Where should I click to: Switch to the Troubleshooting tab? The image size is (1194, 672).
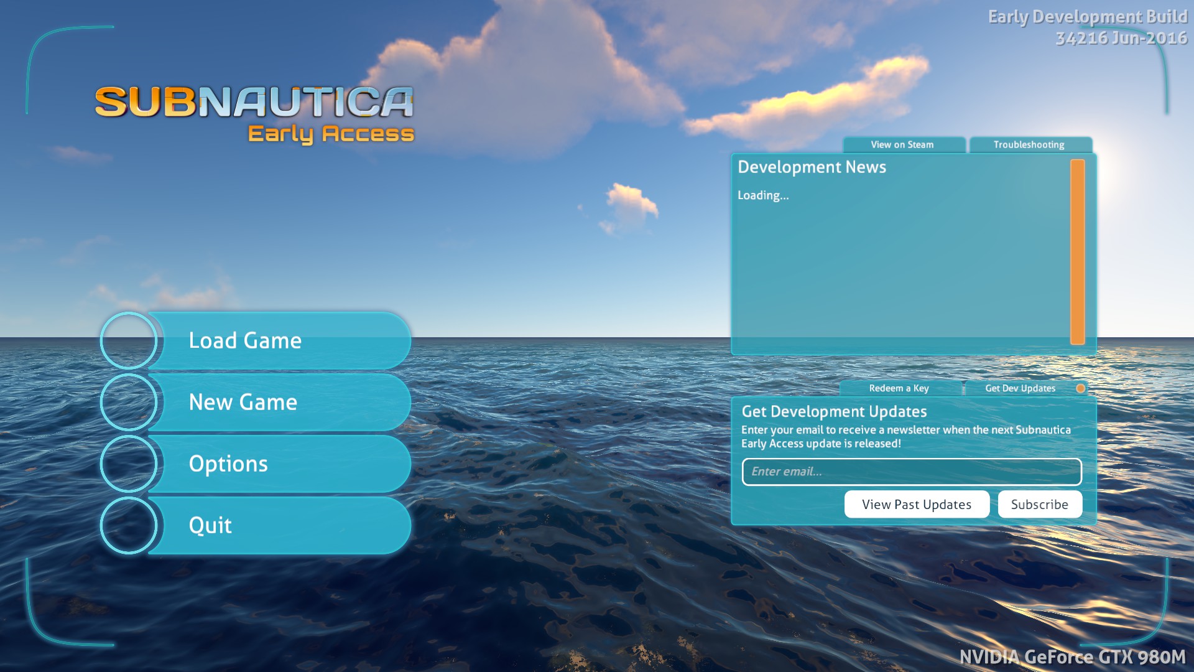[1030, 144]
